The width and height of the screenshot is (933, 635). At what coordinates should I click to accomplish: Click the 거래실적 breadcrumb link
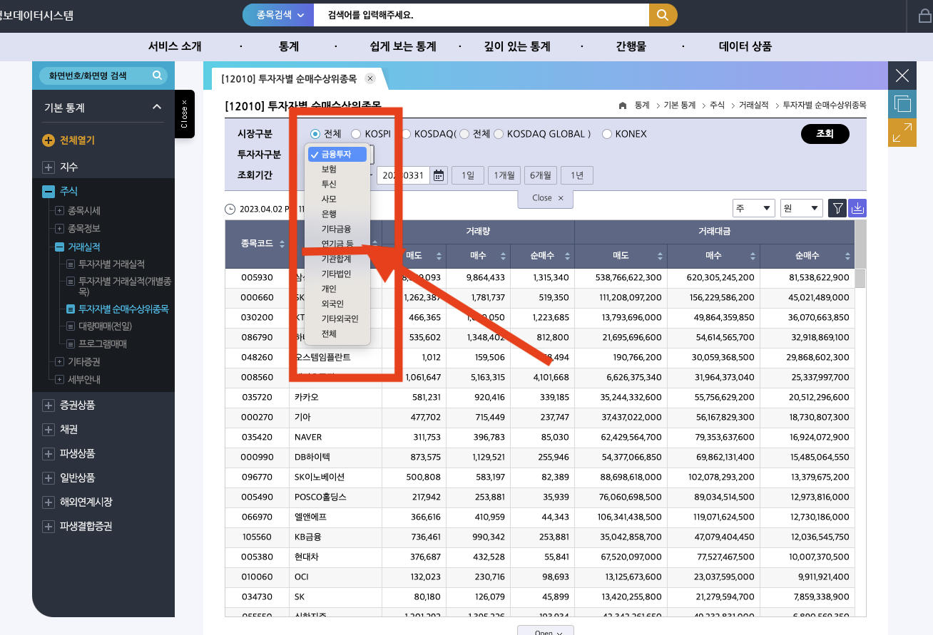point(753,105)
